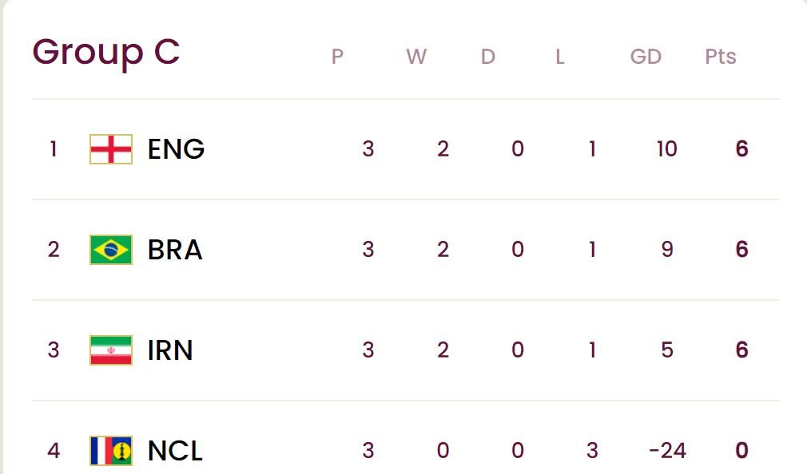Click New Caledonia's points total 0
Viewport: 807px width, 474px height.
coord(741,451)
